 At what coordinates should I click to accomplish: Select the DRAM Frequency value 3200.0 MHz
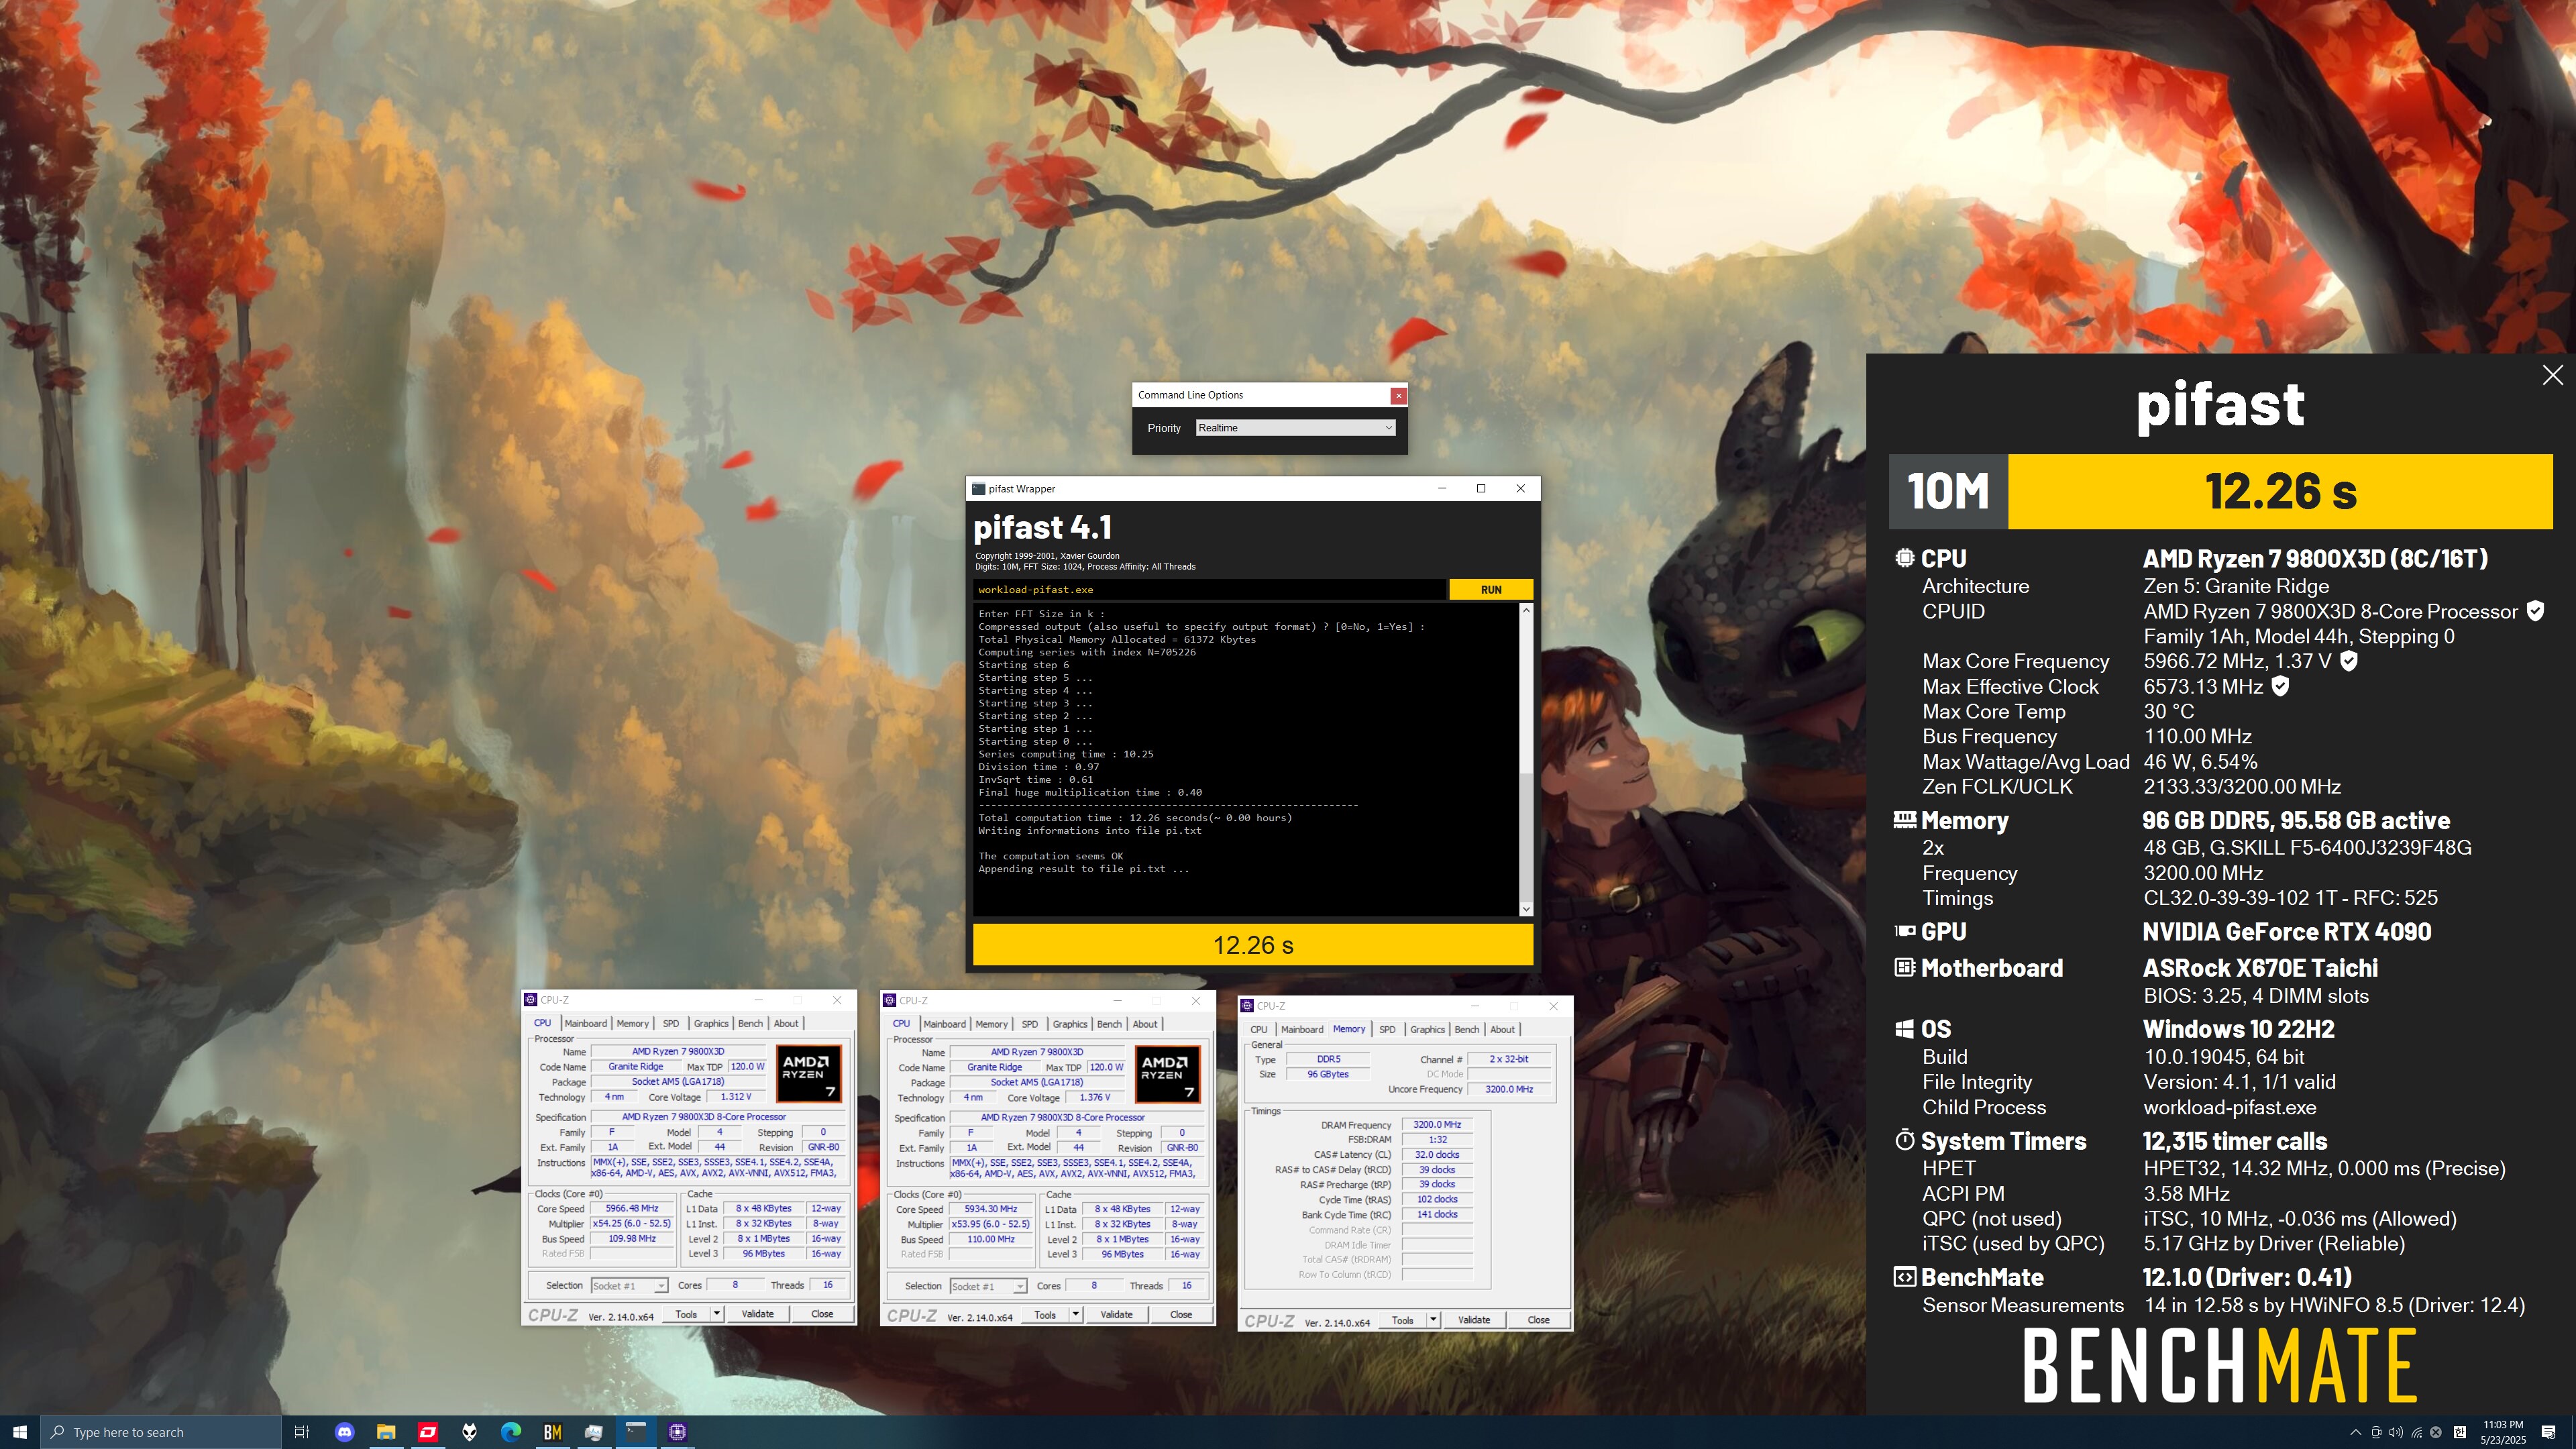1437,1124
